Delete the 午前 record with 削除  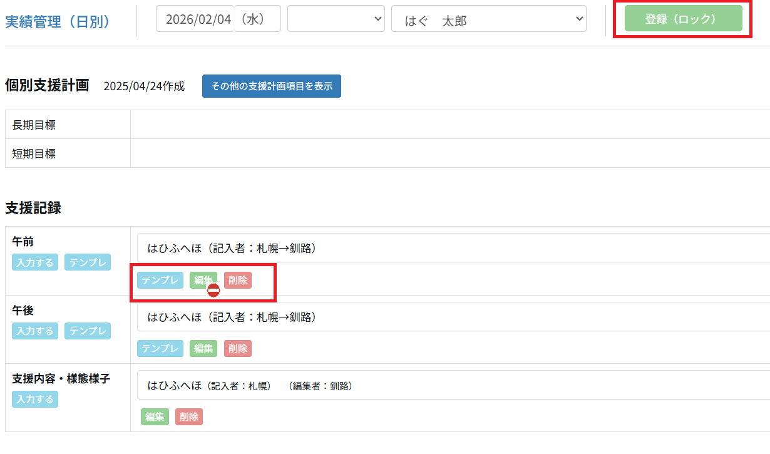[238, 280]
